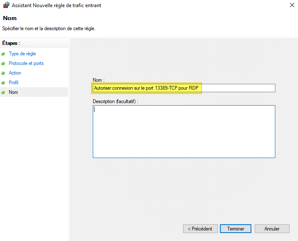This screenshot has width=298, height=241.
Task: Click Terminer to finish the rule
Action: click(235, 229)
